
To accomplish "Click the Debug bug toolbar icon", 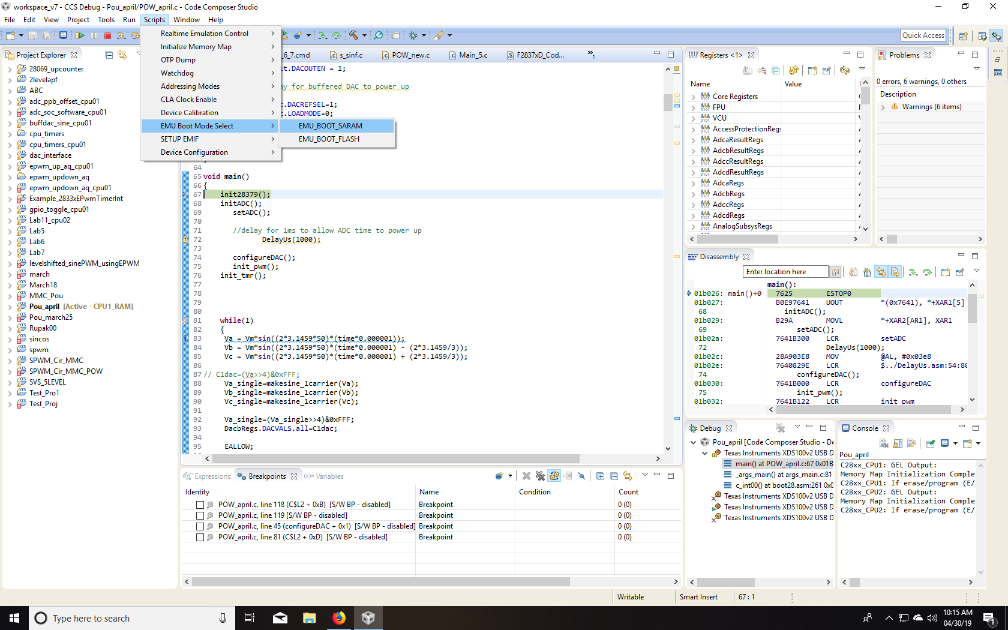I will click(x=413, y=35).
